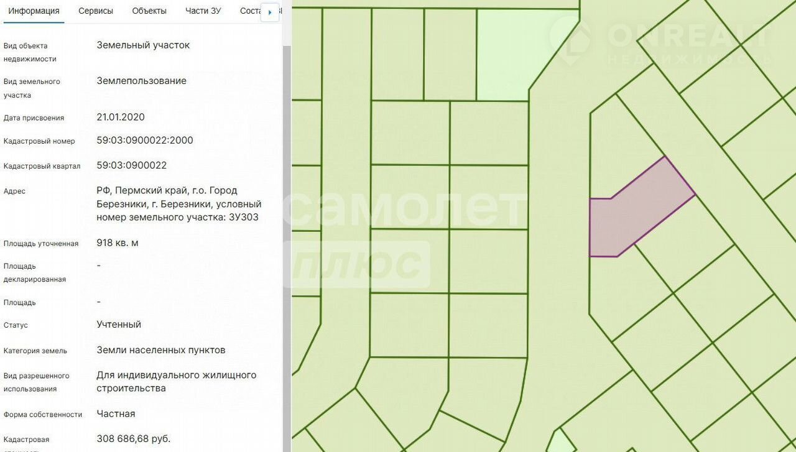Click the ONREALT watermark logo icon
The height and width of the screenshot is (452, 796).
tap(572, 39)
